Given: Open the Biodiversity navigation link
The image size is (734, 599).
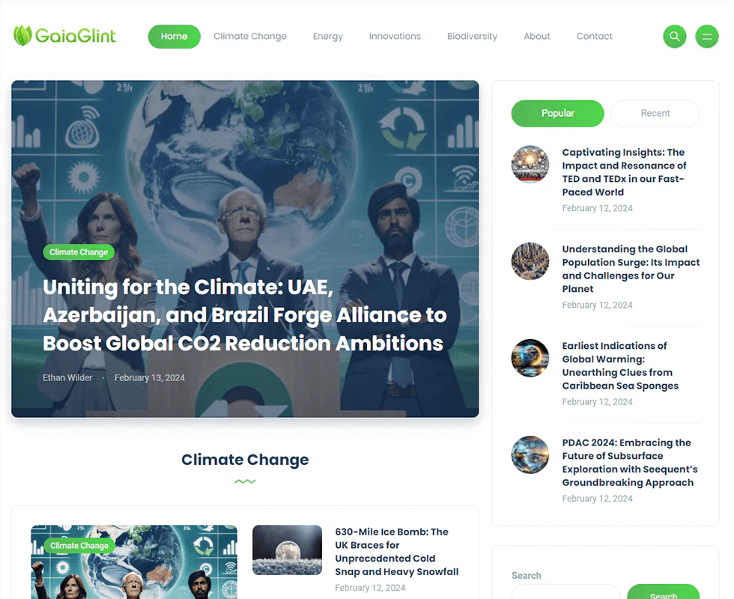Looking at the screenshot, I should click(472, 36).
